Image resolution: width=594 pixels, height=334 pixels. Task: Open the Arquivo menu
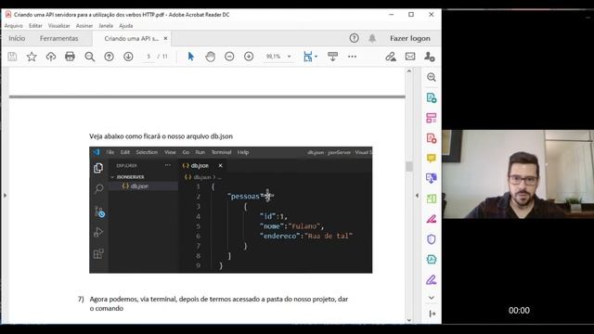coord(14,26)
